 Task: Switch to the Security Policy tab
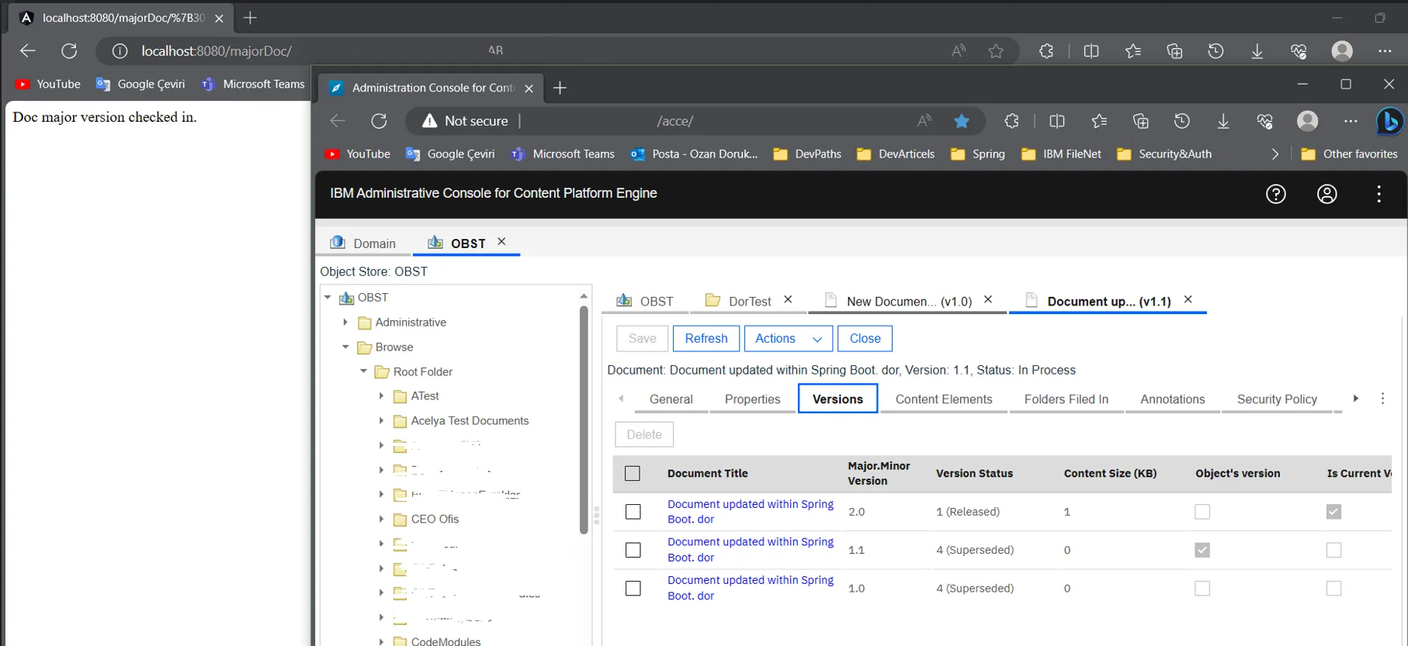point(1277,399)
